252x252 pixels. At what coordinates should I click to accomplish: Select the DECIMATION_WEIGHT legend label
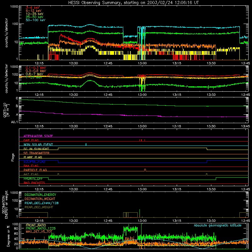point(40,199)
